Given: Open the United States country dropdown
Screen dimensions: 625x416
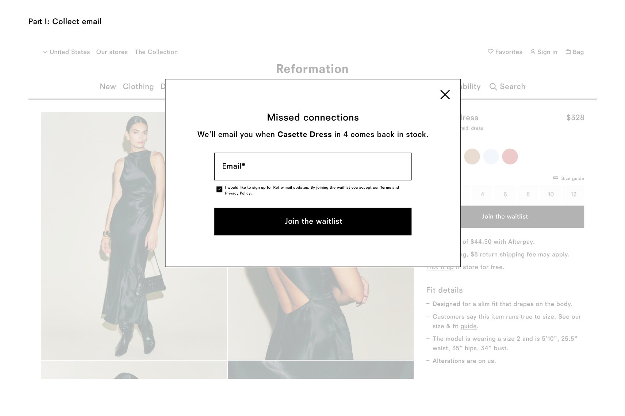Looking at the screenshot, I should (x=66, y=52).
